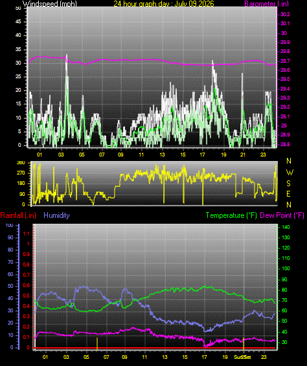Click the S wind direction label
307x366 pixels.
click(x=288, y=184)
